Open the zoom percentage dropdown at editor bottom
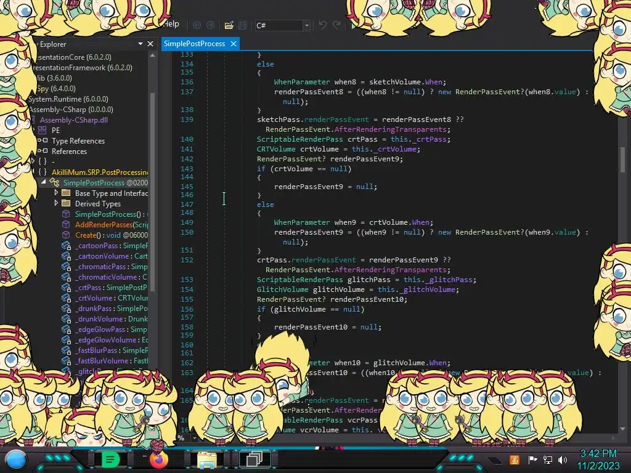Screen dimensions: 631x473 (x=195, y=438)
